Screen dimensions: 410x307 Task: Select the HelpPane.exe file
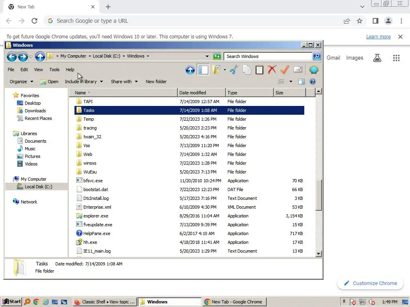point(189,233)
